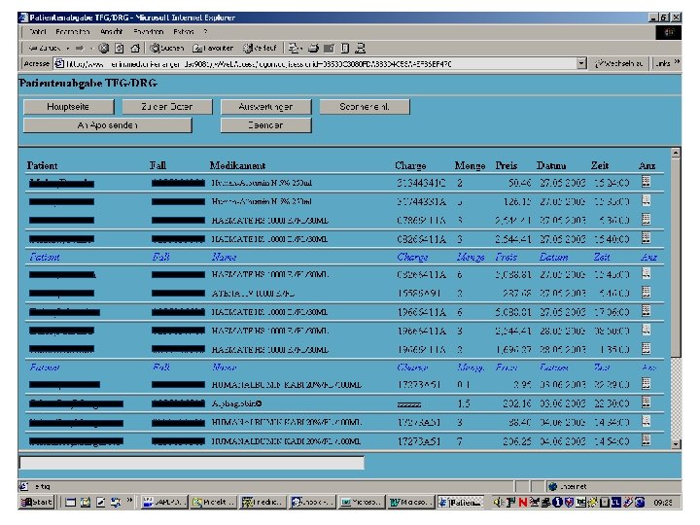Viewport: 700px width, 525px height.
Task: Stop page loading with the Stop icon
Action: tap(104, 49)
